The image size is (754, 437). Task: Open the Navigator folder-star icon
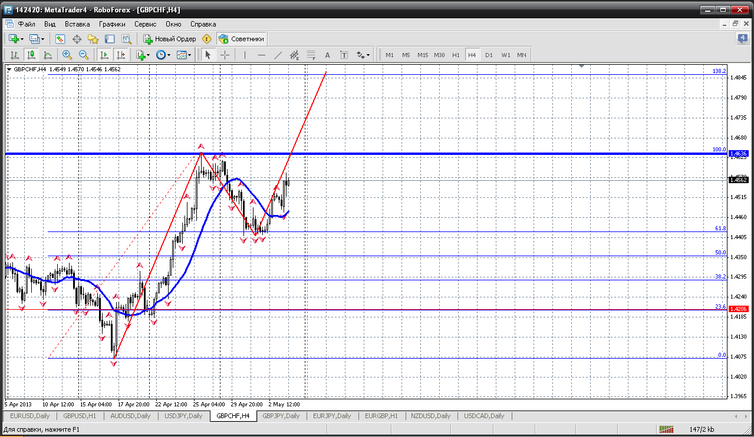click(93, 39)
